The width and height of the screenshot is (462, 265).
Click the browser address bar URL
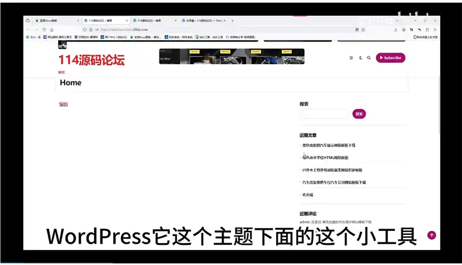pyautogui.click(x=127, y=29)
